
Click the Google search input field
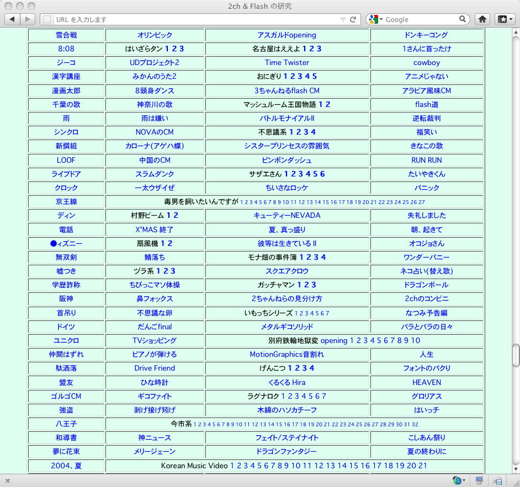point(421,19)
